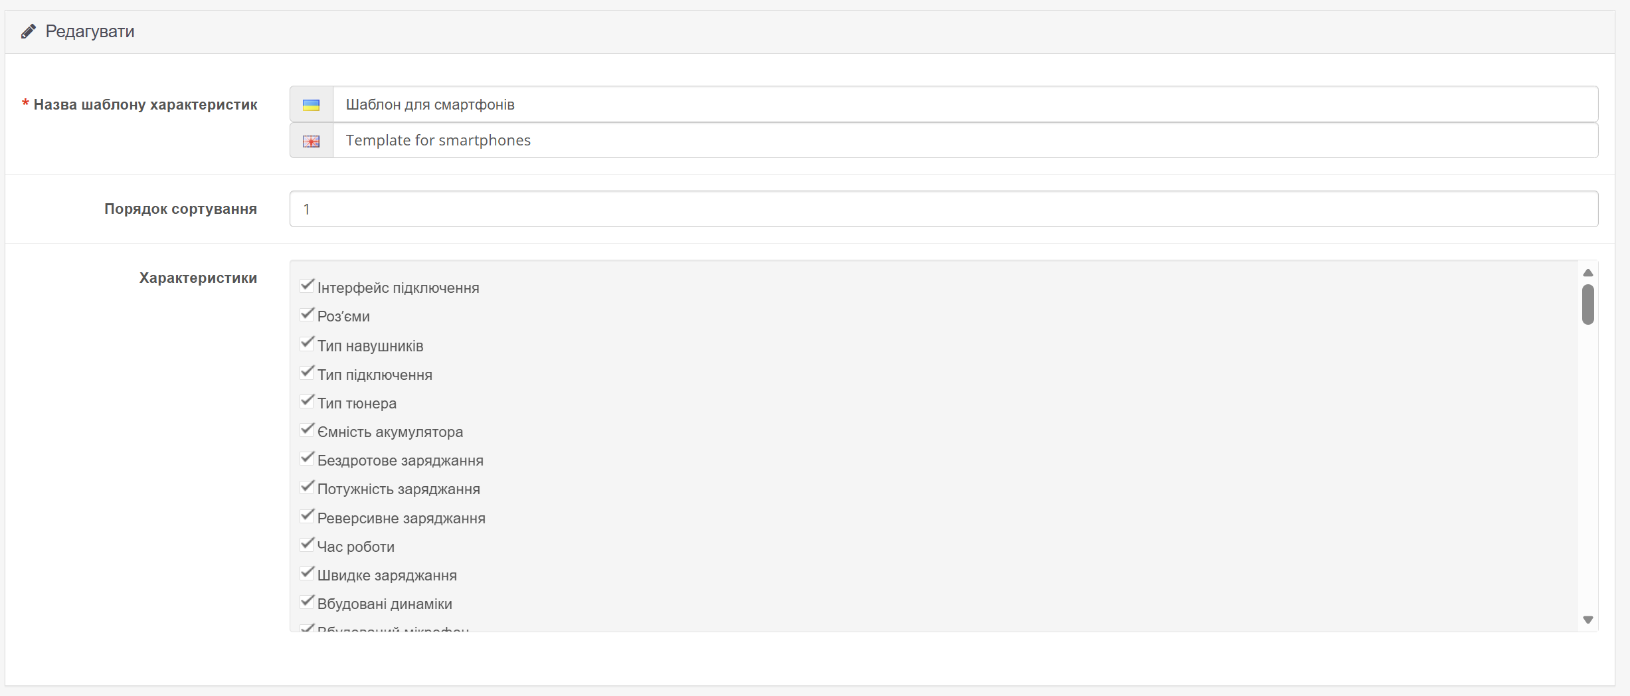
Task: Click the pencil edit icon beside Редагувати
Action: (x=29, y=31)
